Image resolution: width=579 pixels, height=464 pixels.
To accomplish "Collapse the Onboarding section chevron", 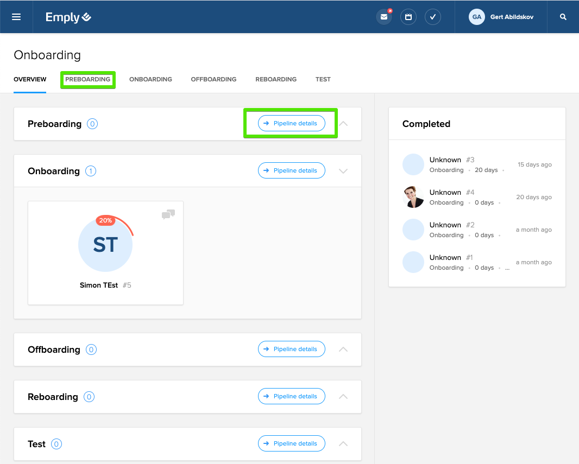I will [x=343, y=171].
